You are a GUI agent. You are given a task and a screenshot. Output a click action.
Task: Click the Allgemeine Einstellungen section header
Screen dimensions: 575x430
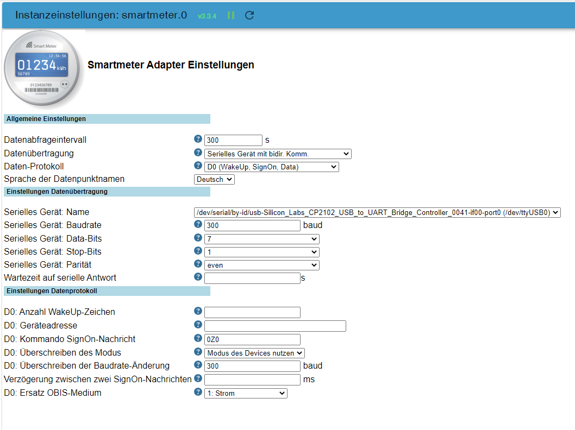coord(107,119)
